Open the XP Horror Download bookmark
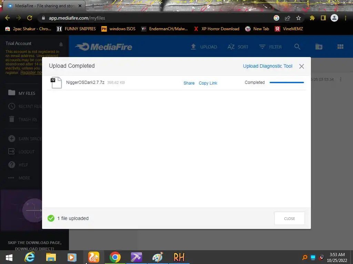353x264 pixels. click(216, 29)
